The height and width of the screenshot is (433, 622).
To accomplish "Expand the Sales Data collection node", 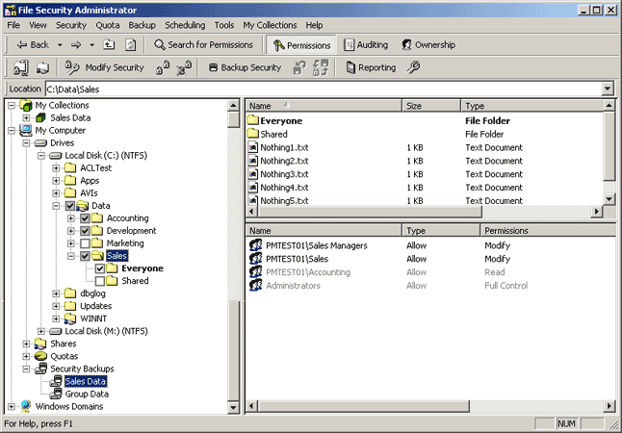I will click(26, 117).
